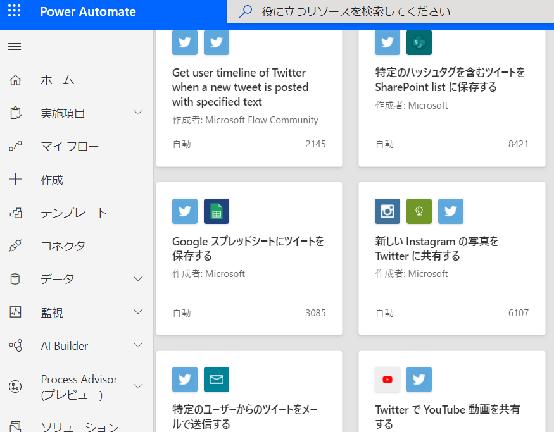Click Twitter icon on Google スプレッドシート card
The height and width of the screenshot is (432, 554).
click(x=185, y=211)
